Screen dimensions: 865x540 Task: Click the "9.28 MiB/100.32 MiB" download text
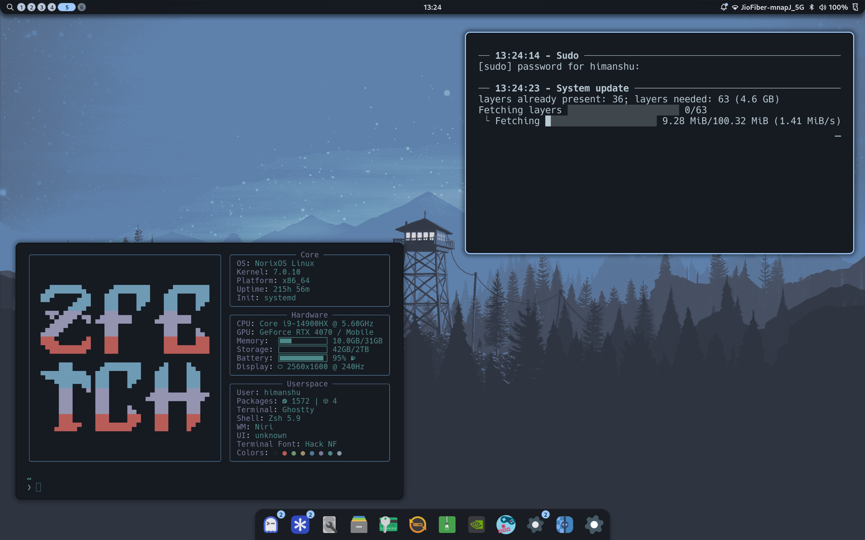pyautogui.click(x=715, y=121)
